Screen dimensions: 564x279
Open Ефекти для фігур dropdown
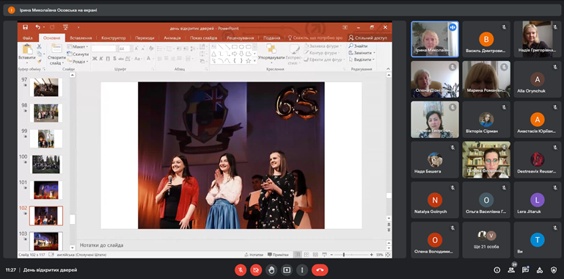click(x=323, y=59)
